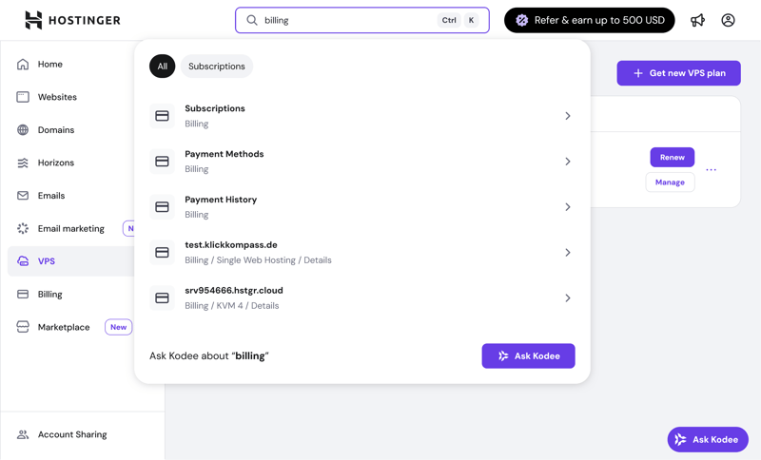Open the user profile icon

coord(728,20)
